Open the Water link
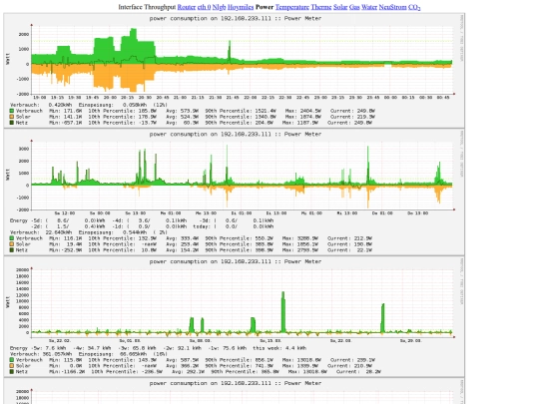 point(369,7)
